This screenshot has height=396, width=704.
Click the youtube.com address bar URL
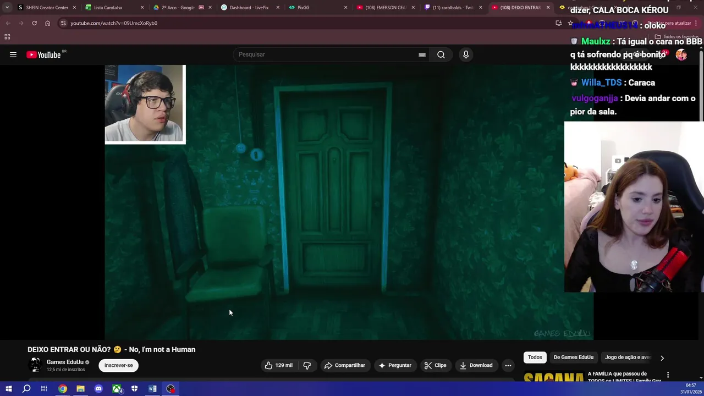tap(114, 23)
